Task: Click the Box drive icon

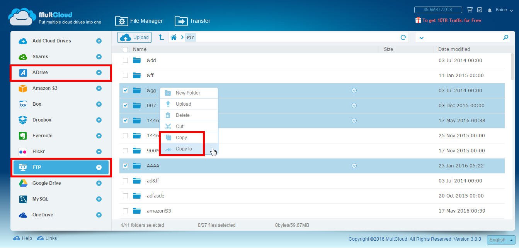Action: 23,104
